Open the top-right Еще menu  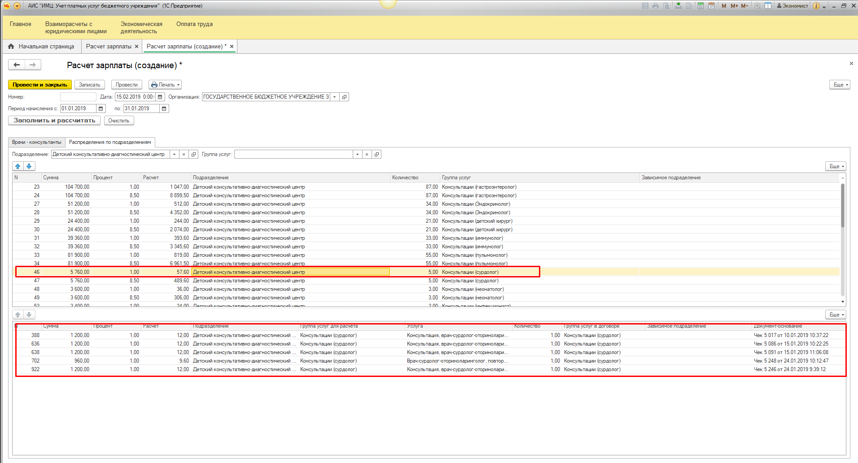pos(839,85)
